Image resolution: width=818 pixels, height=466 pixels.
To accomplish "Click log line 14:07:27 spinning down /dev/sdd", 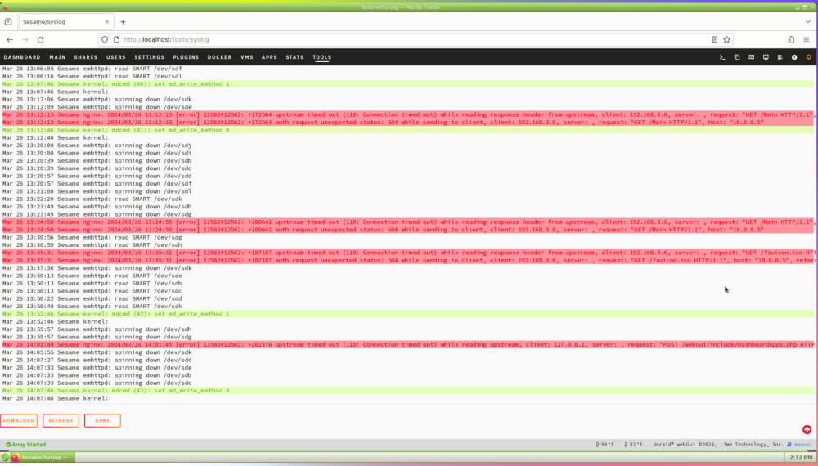I will 97,361.
